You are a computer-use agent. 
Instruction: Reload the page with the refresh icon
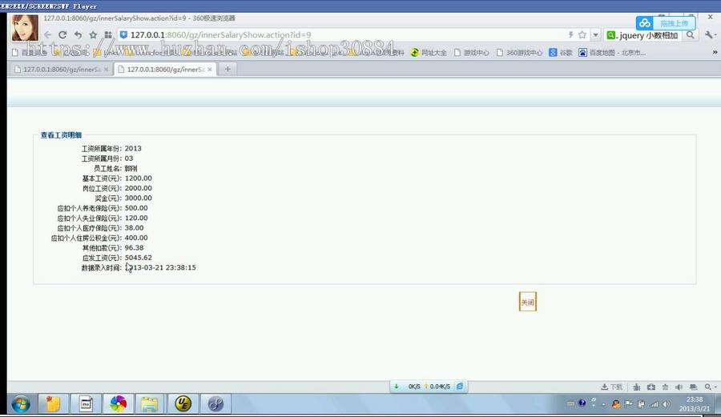(62, 35)
